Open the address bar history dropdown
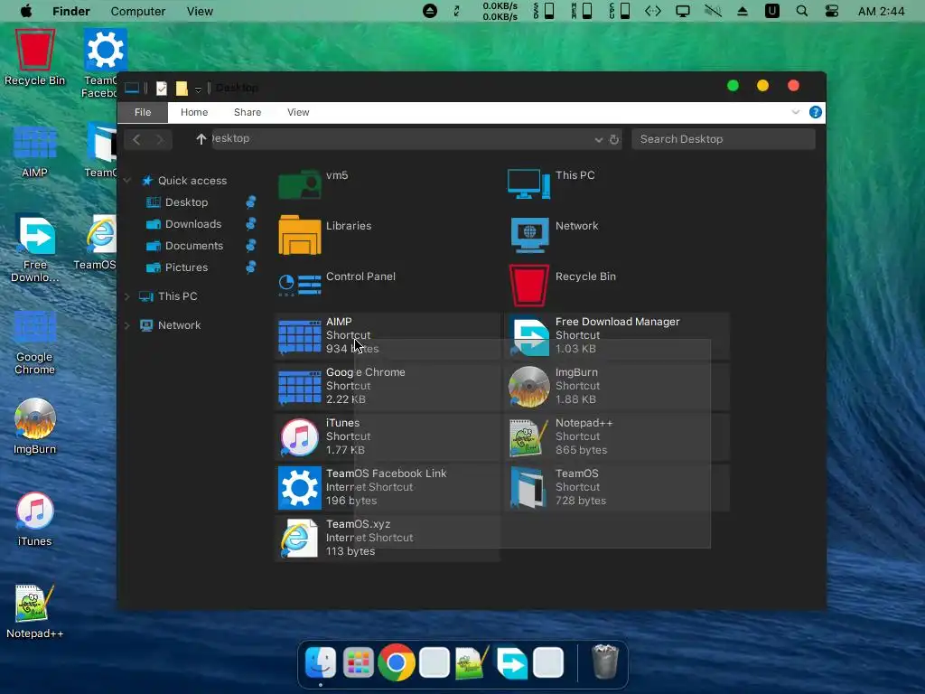 click(x=598, y=140)
